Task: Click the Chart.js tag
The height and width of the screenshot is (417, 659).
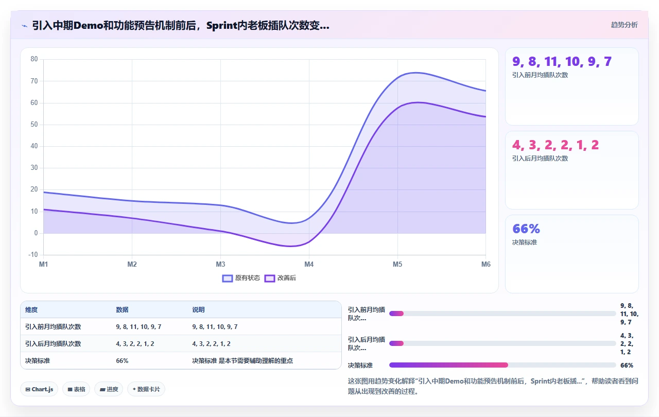Action: pos(40,389)
